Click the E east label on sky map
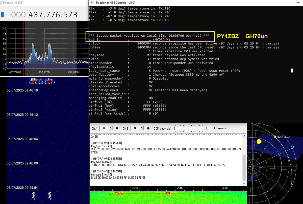 (x=294, y=147)
